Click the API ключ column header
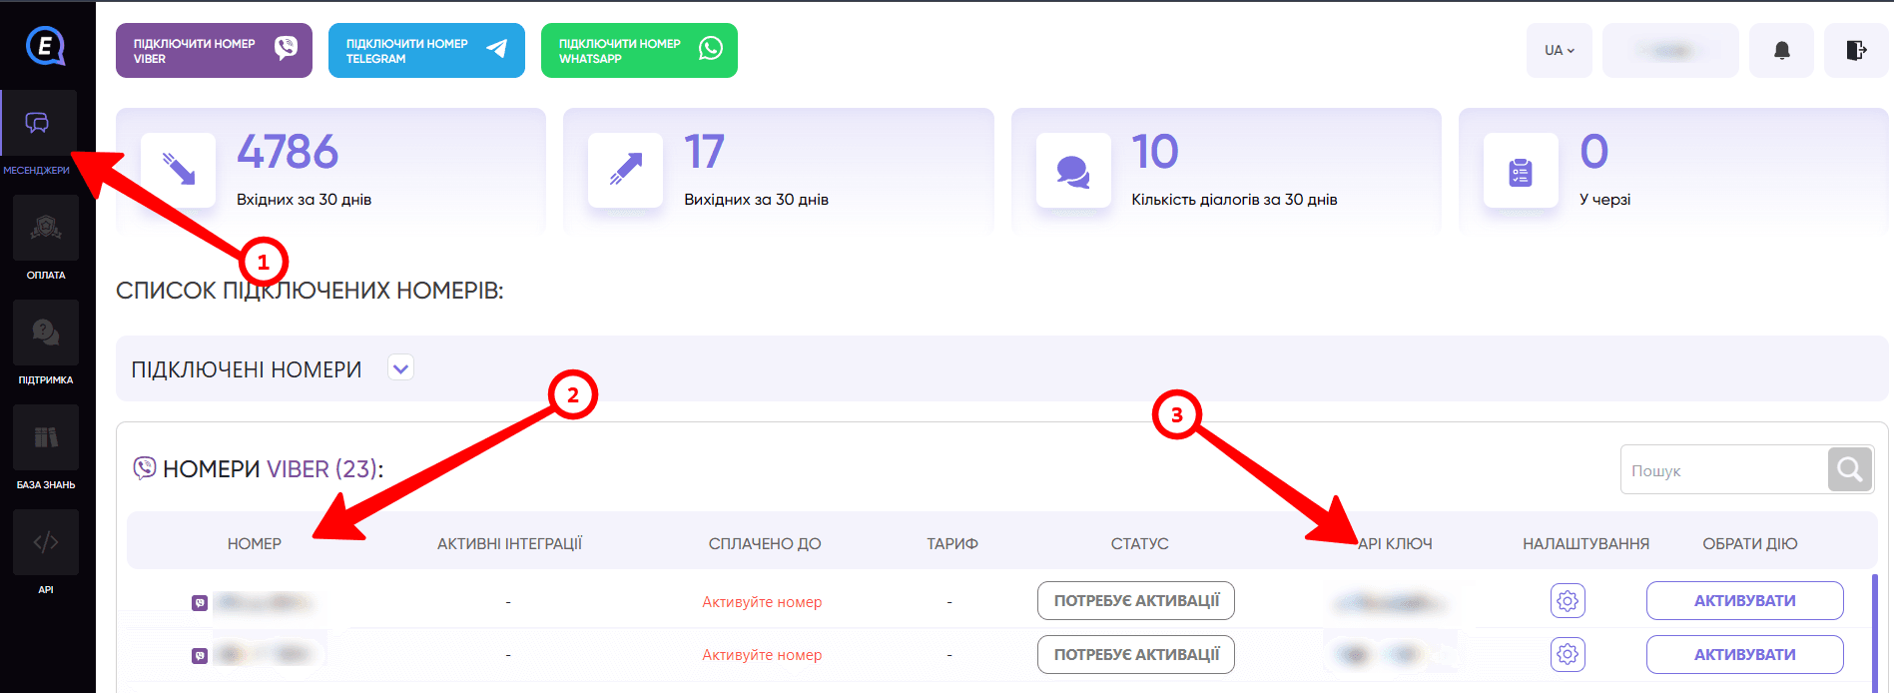The width and height of the screenshot is (1894, 693). [x=1395, y=544]
